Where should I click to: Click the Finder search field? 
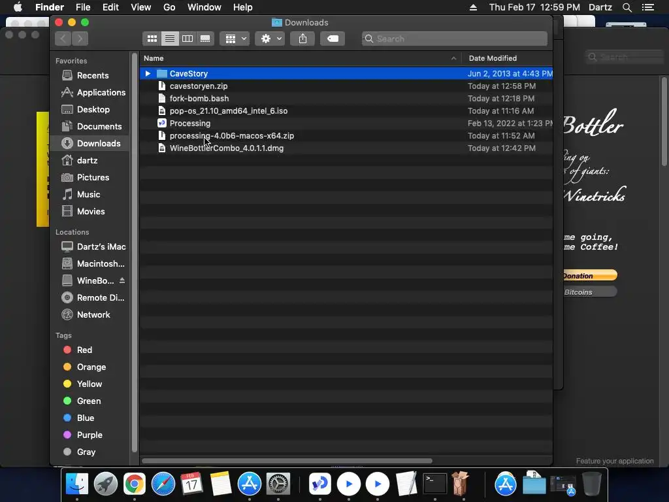click(x=455, y=39)
